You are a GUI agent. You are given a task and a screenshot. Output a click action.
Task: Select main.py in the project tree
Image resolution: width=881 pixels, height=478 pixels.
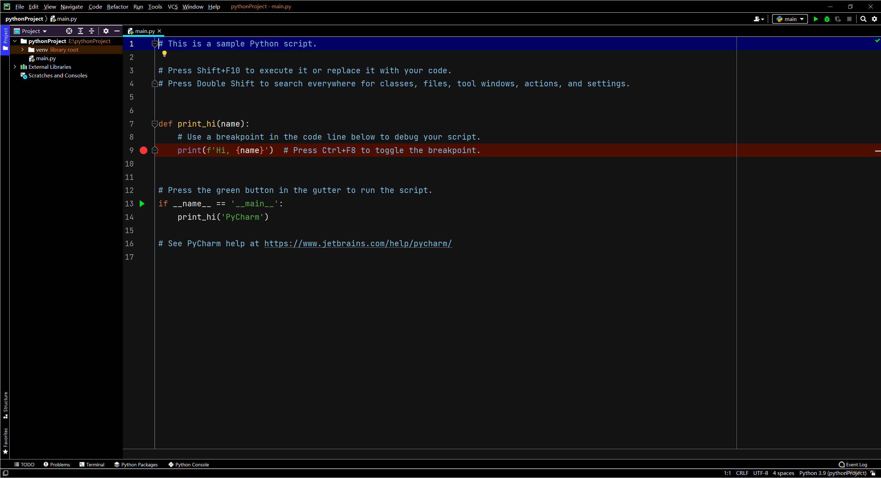pyautogui.click(x=45, y=58)
